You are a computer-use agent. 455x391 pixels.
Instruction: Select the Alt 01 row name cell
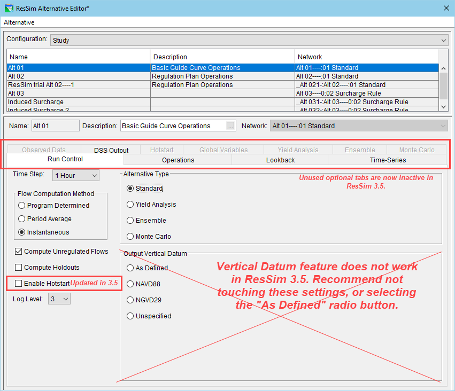(79, 67)
